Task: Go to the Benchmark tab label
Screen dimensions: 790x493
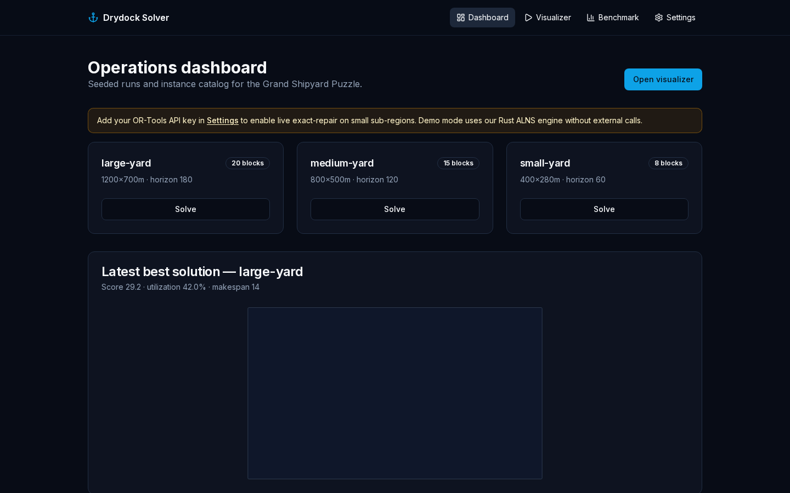Action: pos(618,18)
